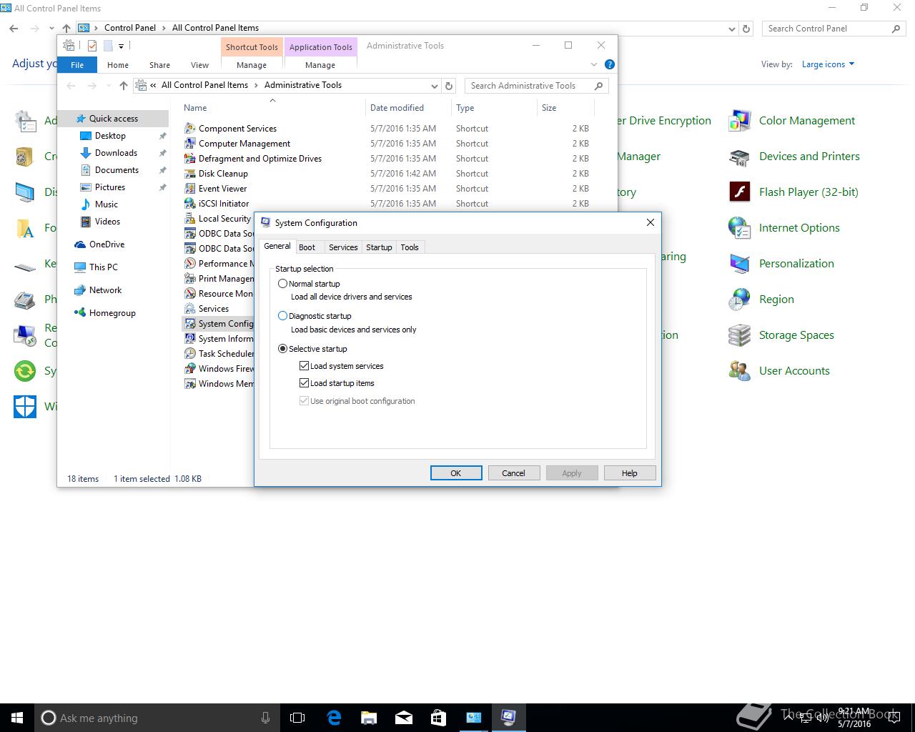Open View ribbon tab

click(200, 65)
